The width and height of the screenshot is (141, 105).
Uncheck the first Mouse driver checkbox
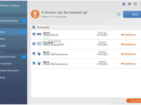(34, 53)
